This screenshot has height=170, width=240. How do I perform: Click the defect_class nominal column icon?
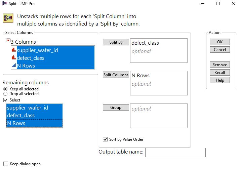tap(14, 58)
